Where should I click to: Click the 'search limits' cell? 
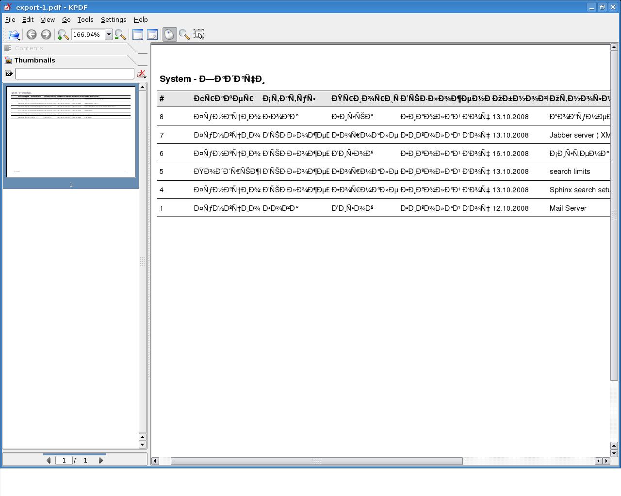pos(570,171)
